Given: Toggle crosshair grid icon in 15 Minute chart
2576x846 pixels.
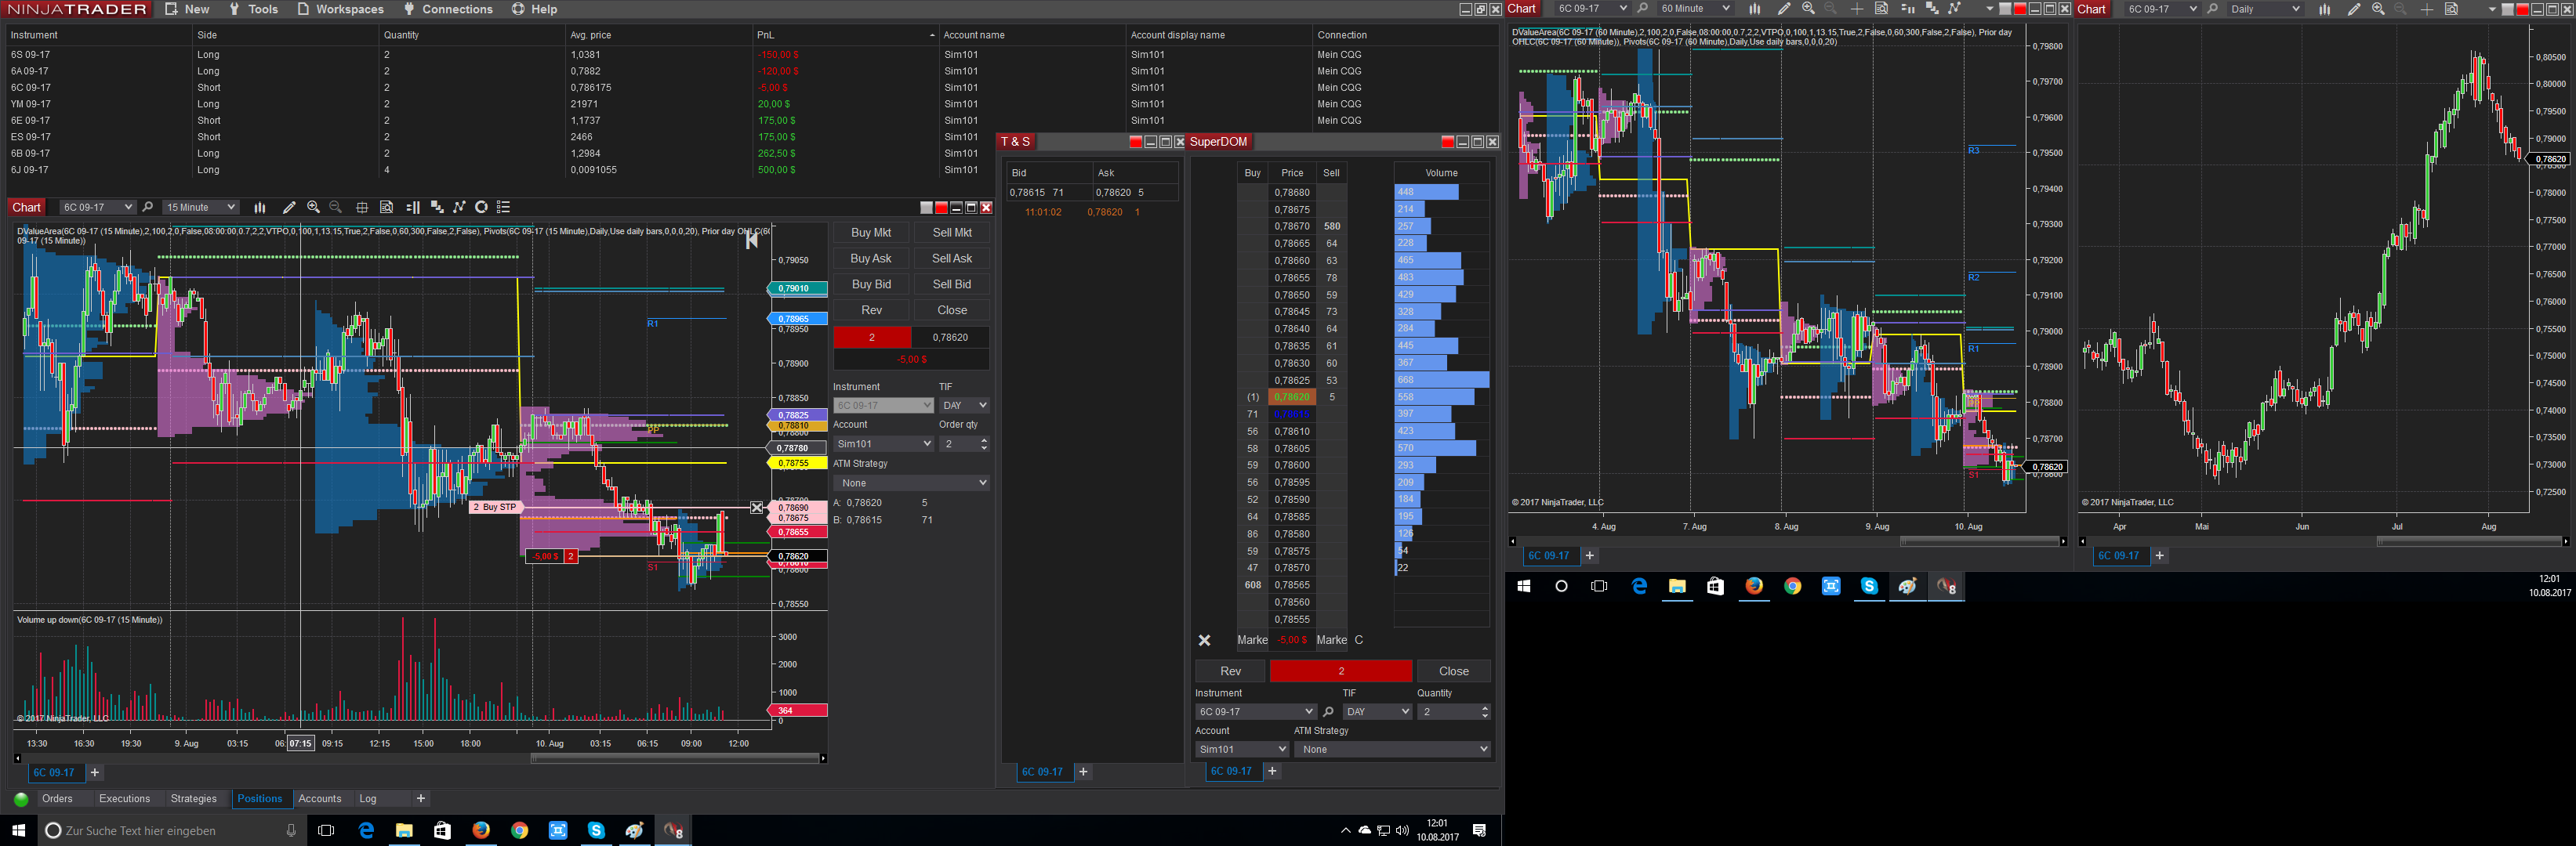Looking at the screenshot, I should 362,208.
